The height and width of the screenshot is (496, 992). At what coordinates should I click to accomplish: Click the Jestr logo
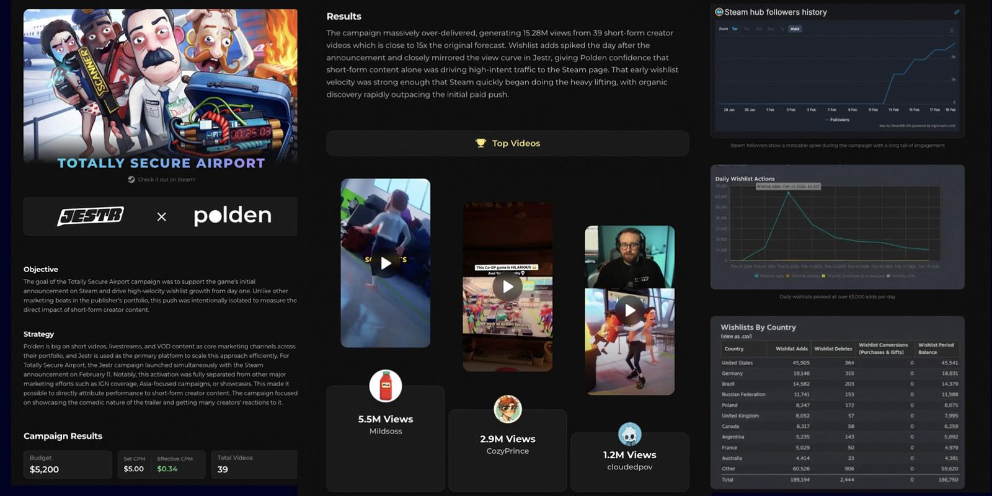pyautogui.click(x=91, y=216)
